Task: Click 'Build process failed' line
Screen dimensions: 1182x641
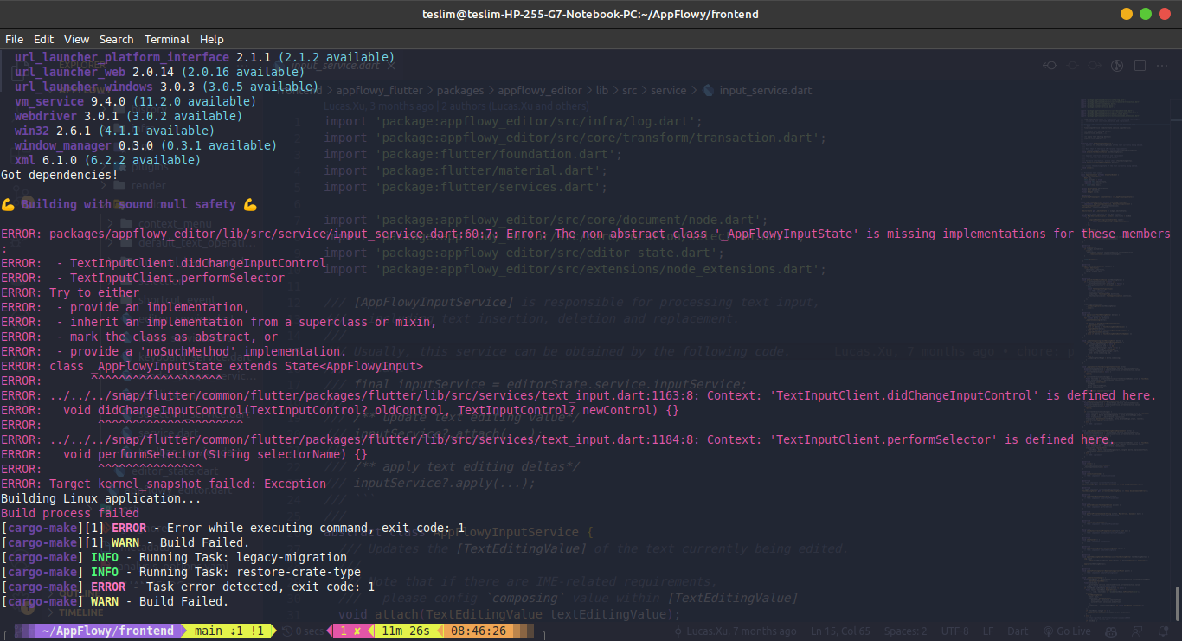Action: tap(70, 513)
